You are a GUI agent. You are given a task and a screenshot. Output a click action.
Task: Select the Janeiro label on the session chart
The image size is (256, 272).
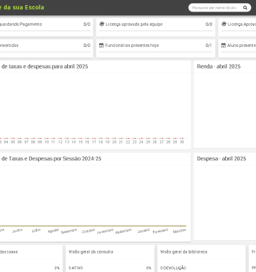[x=143, y=231]
